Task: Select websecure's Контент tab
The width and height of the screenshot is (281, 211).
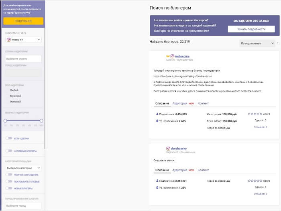Action: pyautogui.click(x=203, y=103)
